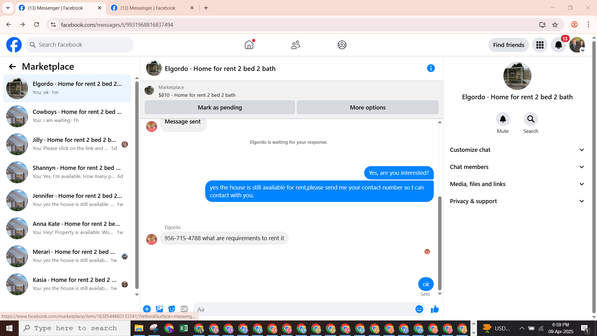Click the browser address bar URL
This screenshot has width=597, height=336.
[117, 25]
